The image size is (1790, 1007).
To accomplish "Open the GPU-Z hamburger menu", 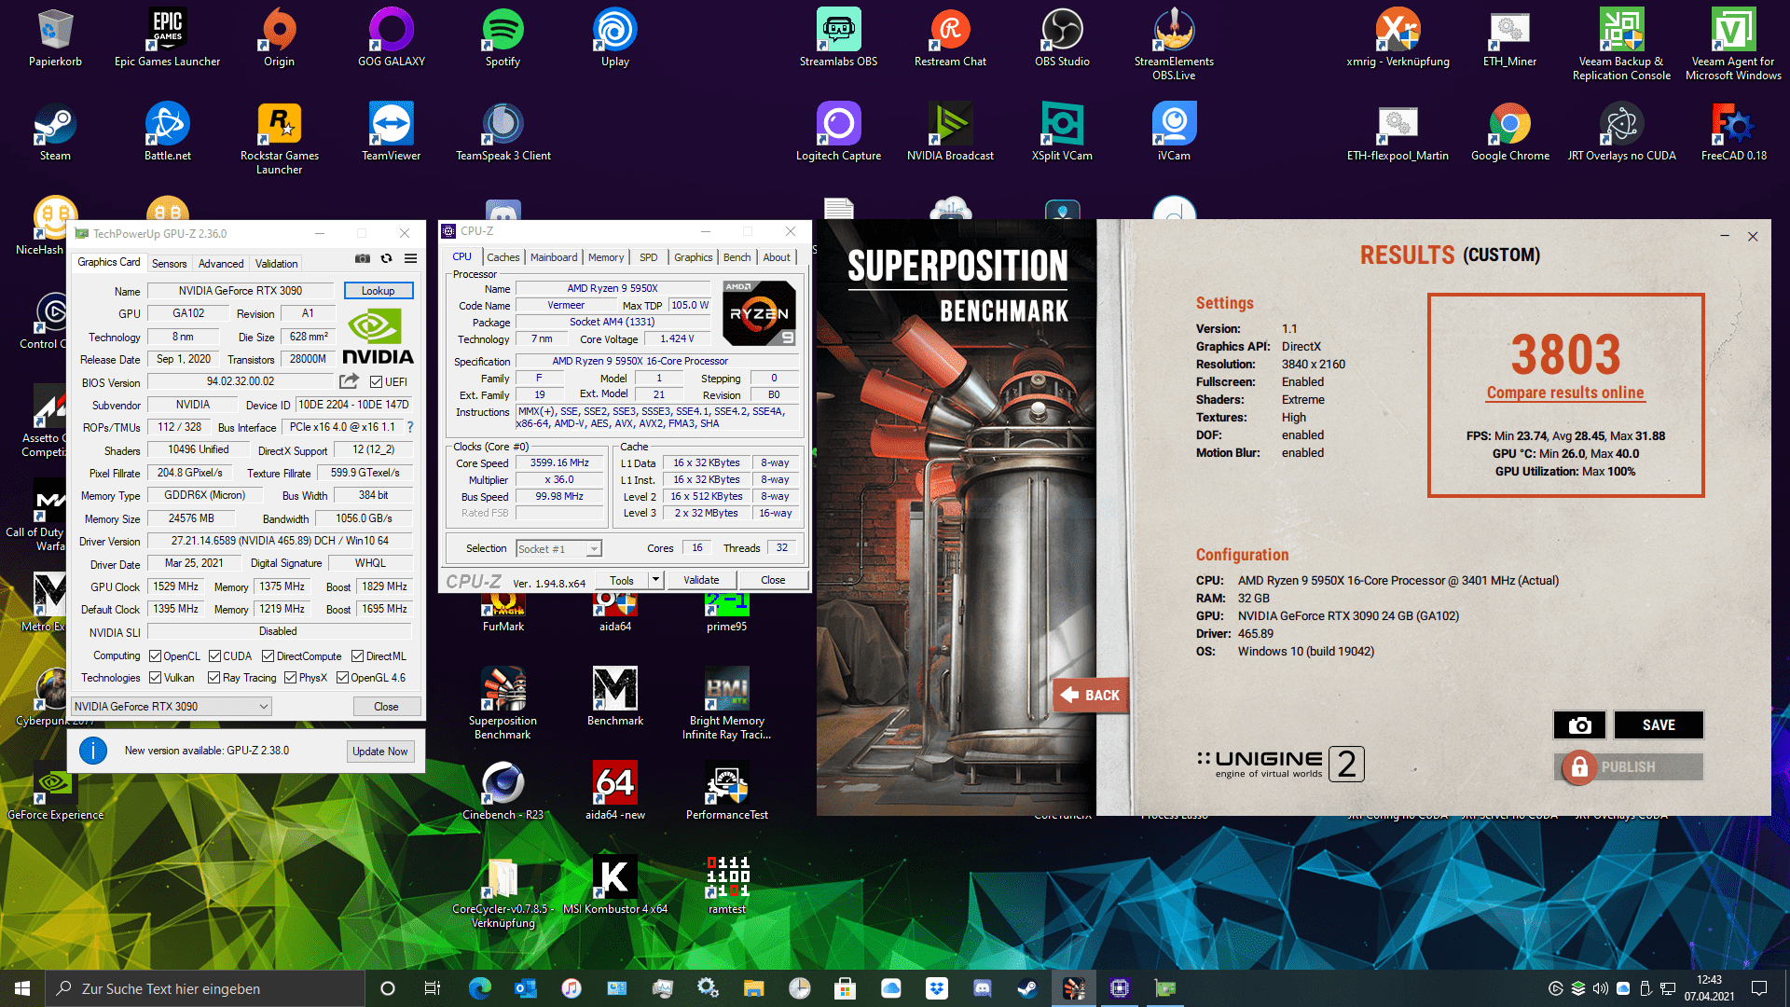I will point(410,258).
